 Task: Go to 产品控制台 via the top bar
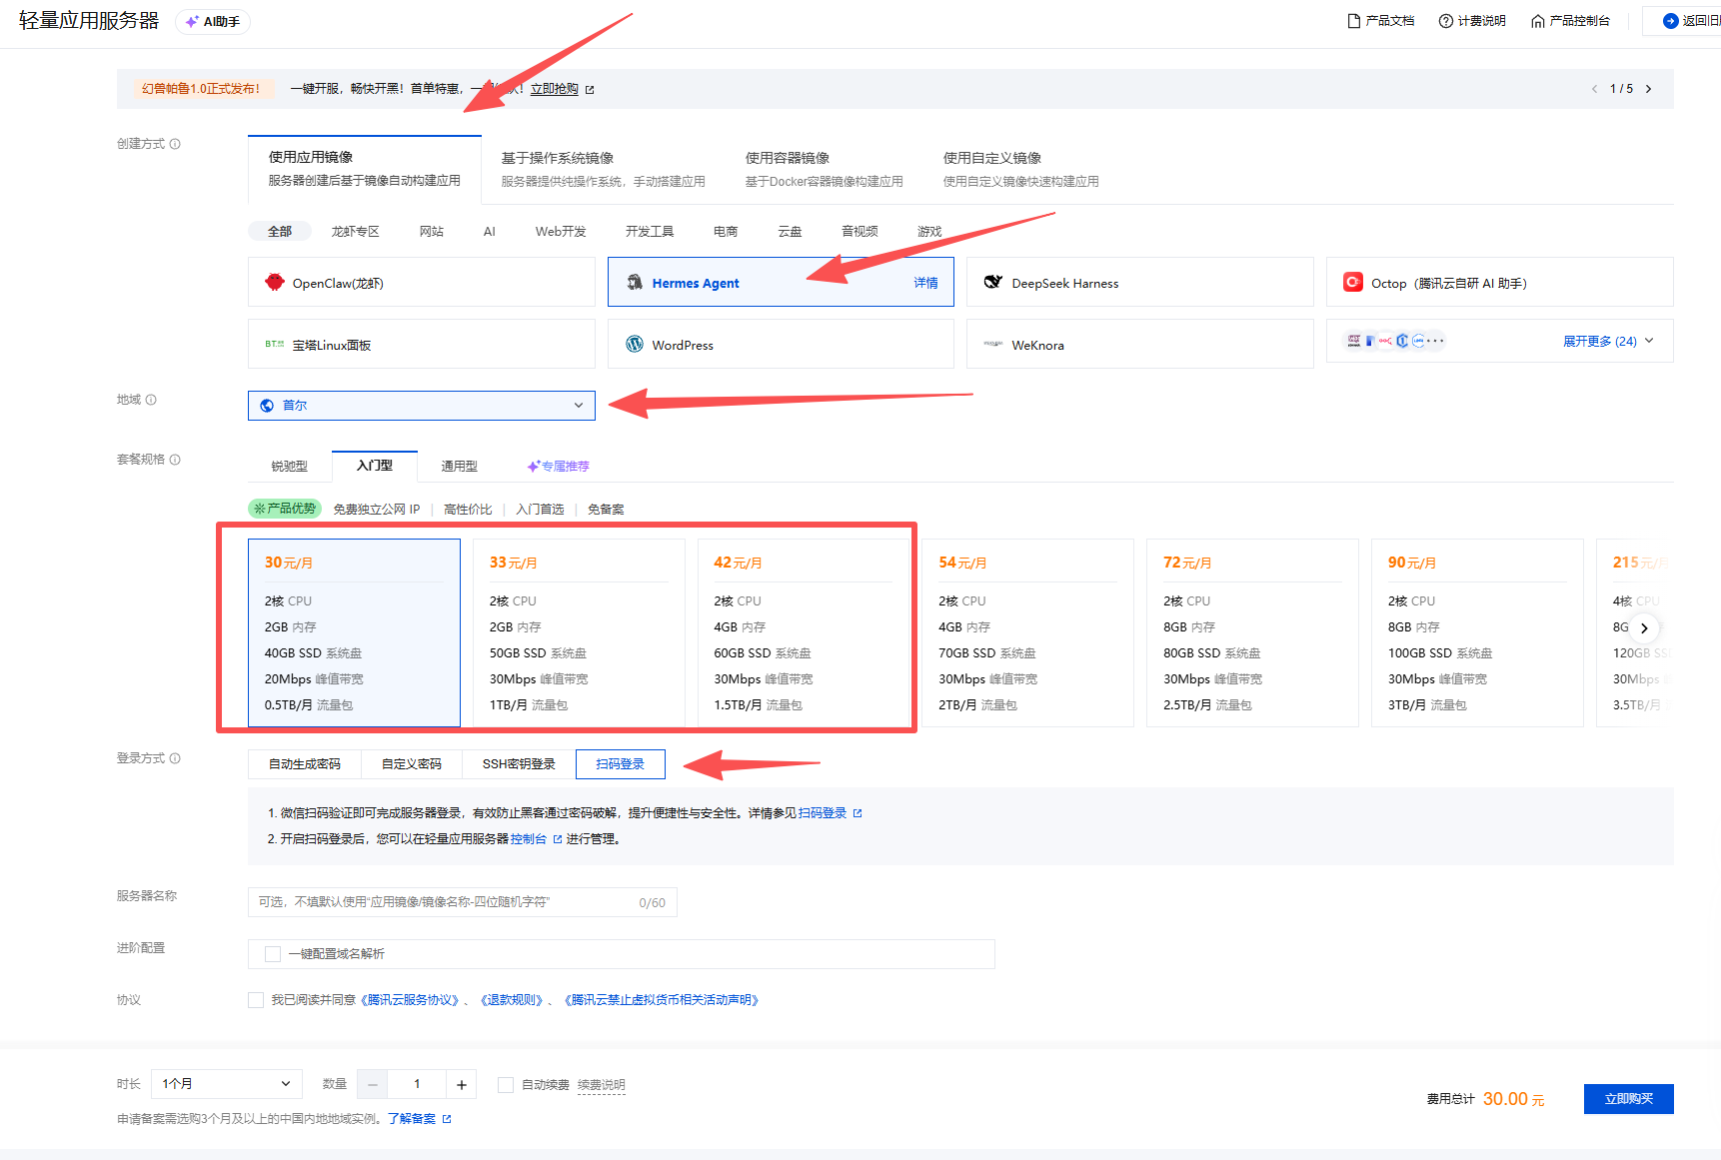[x=1570, y=21]
